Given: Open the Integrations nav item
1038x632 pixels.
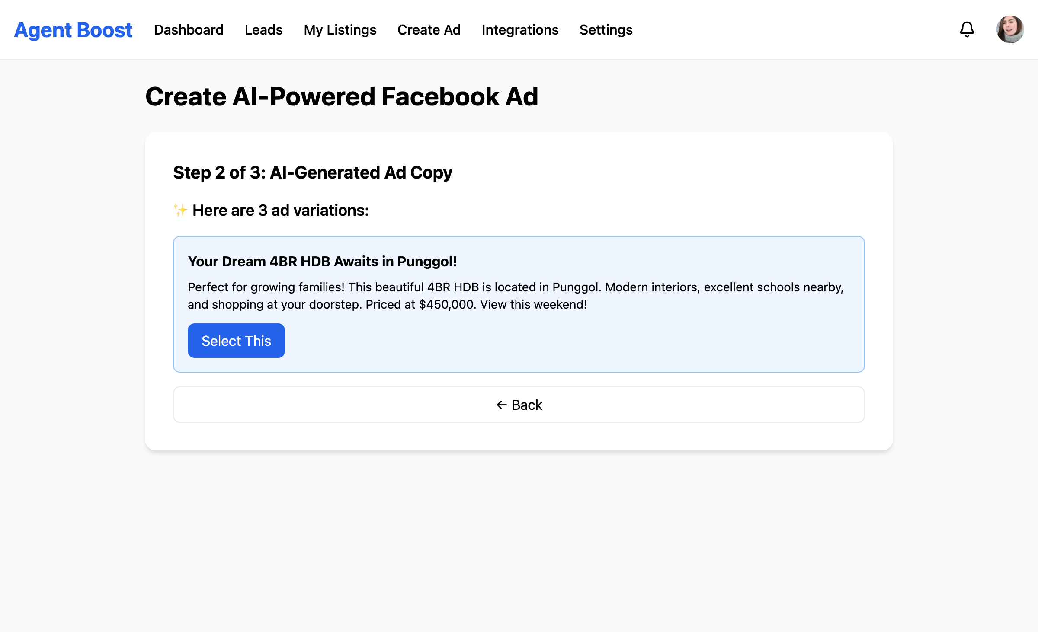Looking at the screenshot, I should (520, 30).
